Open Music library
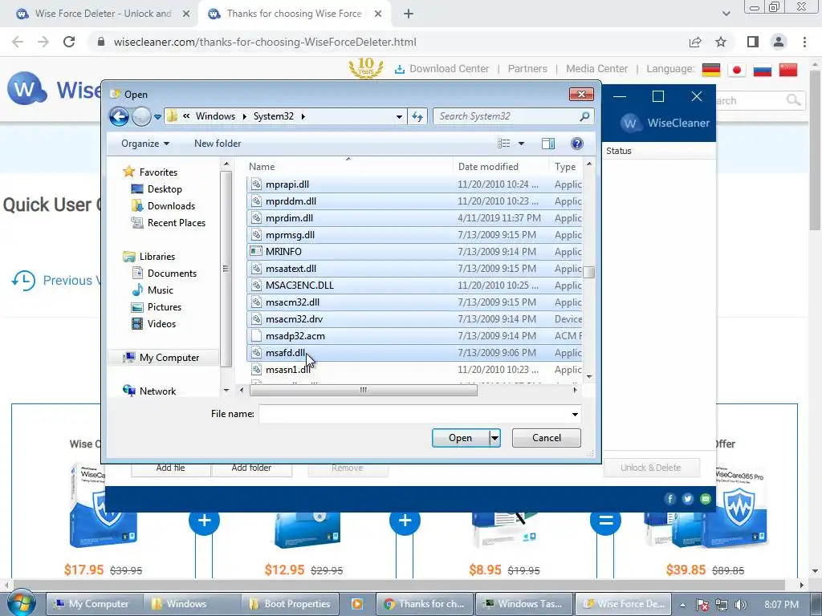The width and height of the screenshot is (822, 616). point(160,290)
